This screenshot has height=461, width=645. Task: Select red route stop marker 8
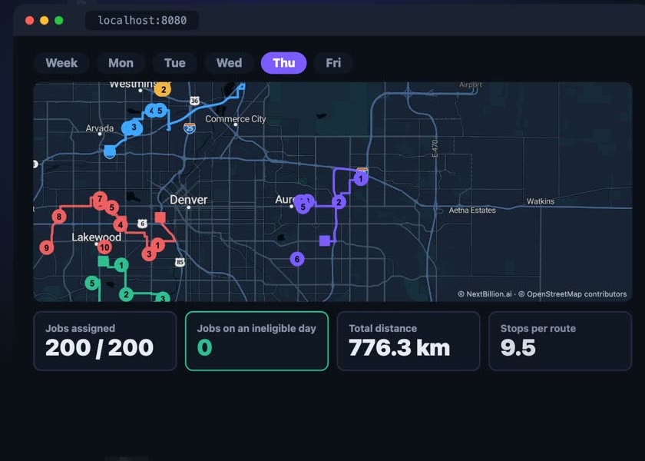[x=59, y=217]
